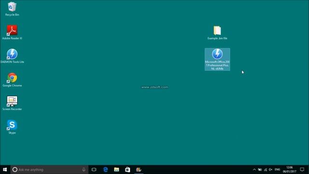
Task: Select the Screen Recorder shortcut
Action: (12, 103)
